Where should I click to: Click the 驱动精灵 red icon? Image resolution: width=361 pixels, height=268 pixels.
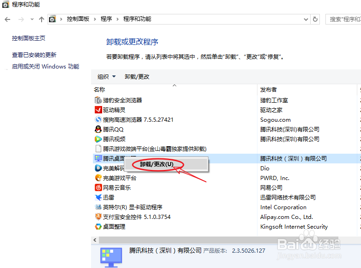click(x=98, y=110)
